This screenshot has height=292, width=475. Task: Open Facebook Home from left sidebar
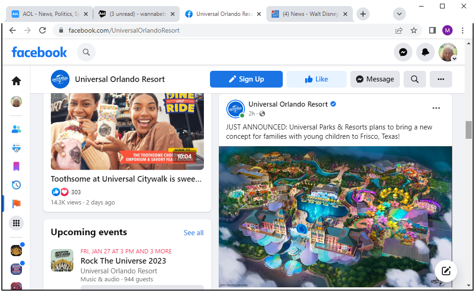16,81
